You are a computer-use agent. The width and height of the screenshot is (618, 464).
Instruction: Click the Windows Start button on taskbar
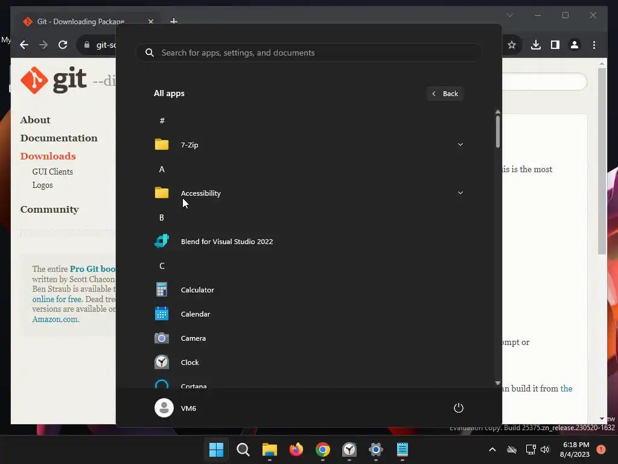click(x=217, y=449)
